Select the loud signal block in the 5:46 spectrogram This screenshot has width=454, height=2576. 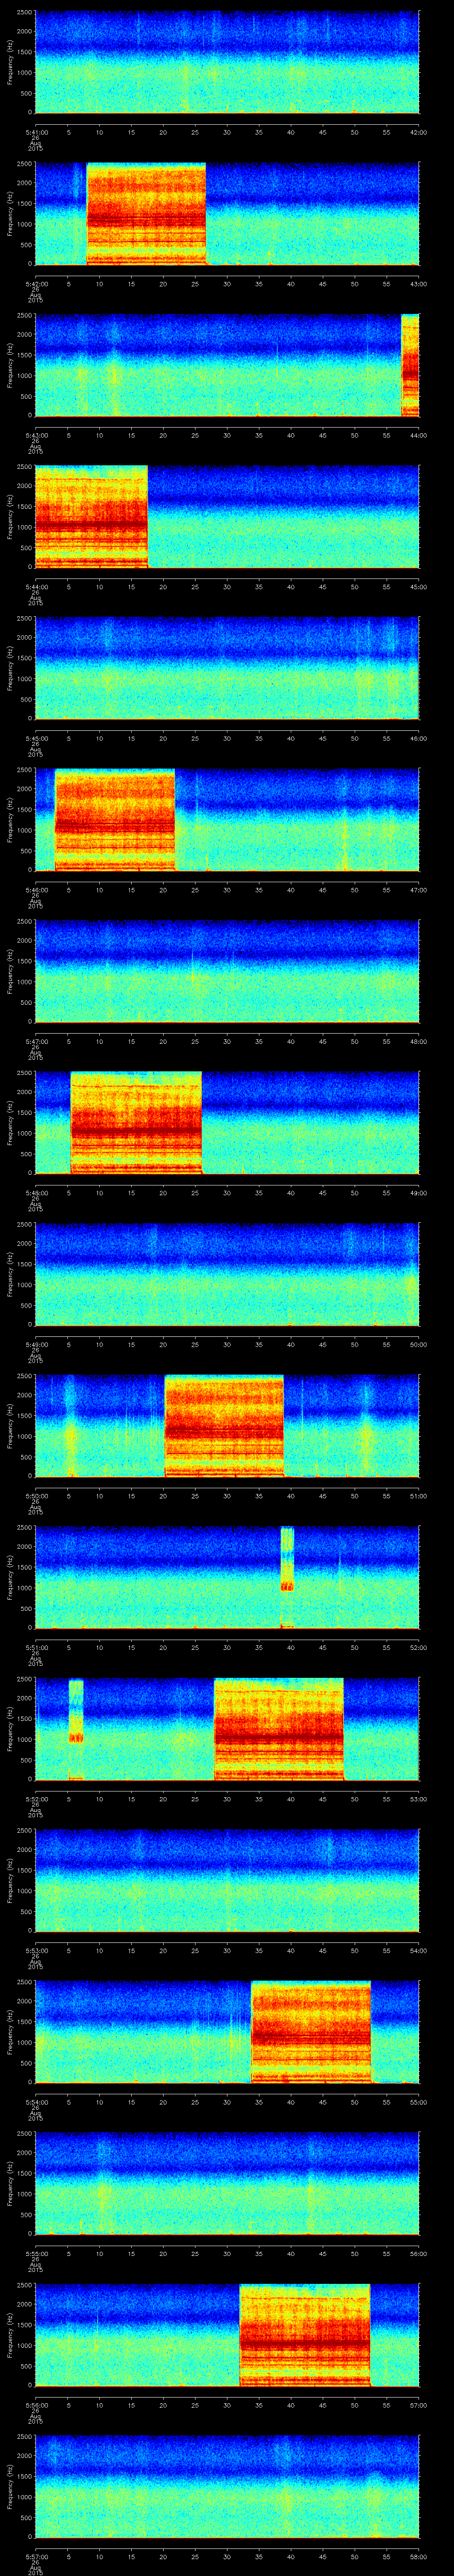point(115,820)
